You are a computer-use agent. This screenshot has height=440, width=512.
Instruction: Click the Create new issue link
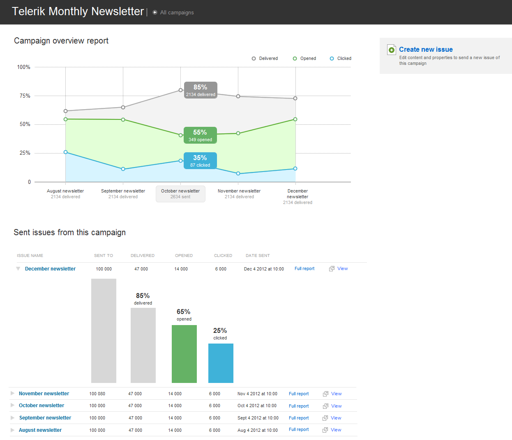426,50
